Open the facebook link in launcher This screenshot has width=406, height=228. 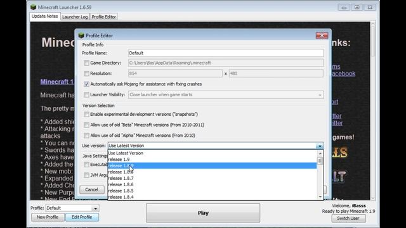tap(343, 73)
